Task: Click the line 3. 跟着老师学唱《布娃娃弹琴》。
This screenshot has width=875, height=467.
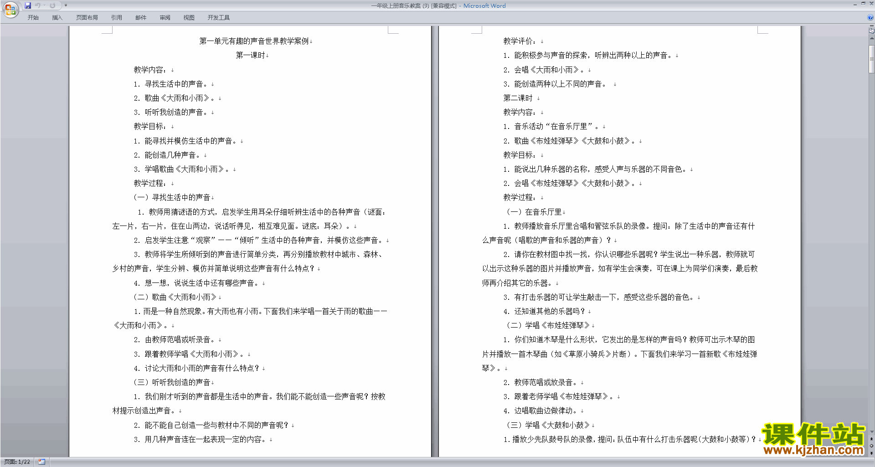Action: [x=559, y=396]
